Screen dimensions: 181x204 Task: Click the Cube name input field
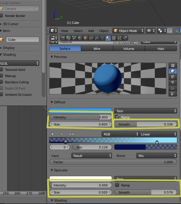pos(22,40)
